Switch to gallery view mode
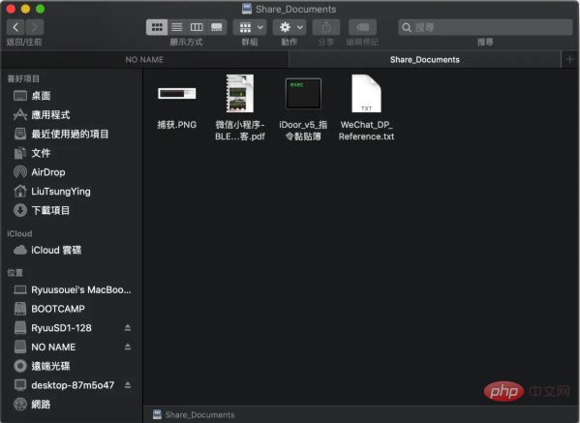This screenshot has width=580, height=423. coord(216,27)
